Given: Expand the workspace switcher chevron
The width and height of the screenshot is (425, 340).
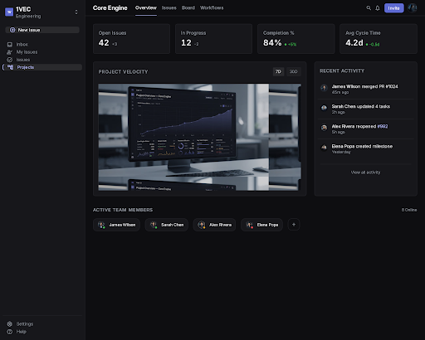Looking at the screenshot, I should click(x=76, y=12).
